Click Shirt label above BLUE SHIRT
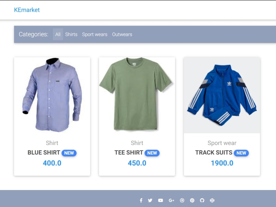Screen dimensions: 276x207 [x=52, y=143]
